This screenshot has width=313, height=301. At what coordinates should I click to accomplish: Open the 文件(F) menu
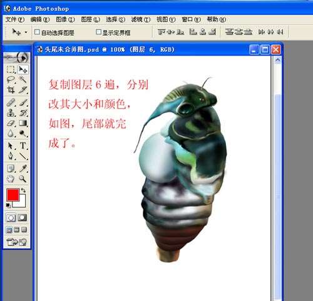tap(15, 19)
